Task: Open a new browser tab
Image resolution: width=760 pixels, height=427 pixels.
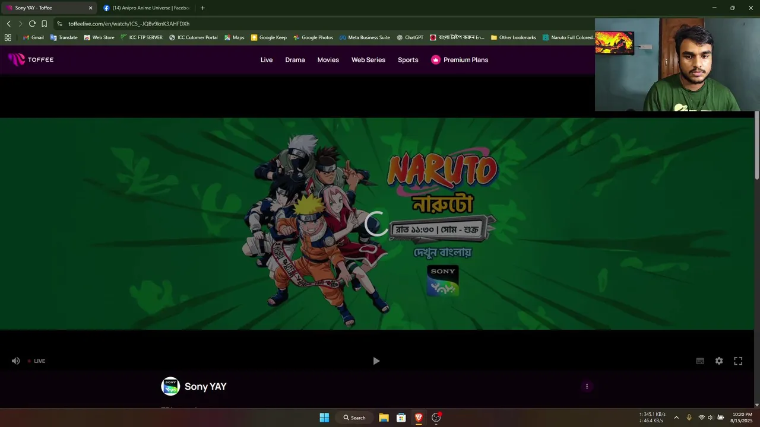Action: [202, 8]
